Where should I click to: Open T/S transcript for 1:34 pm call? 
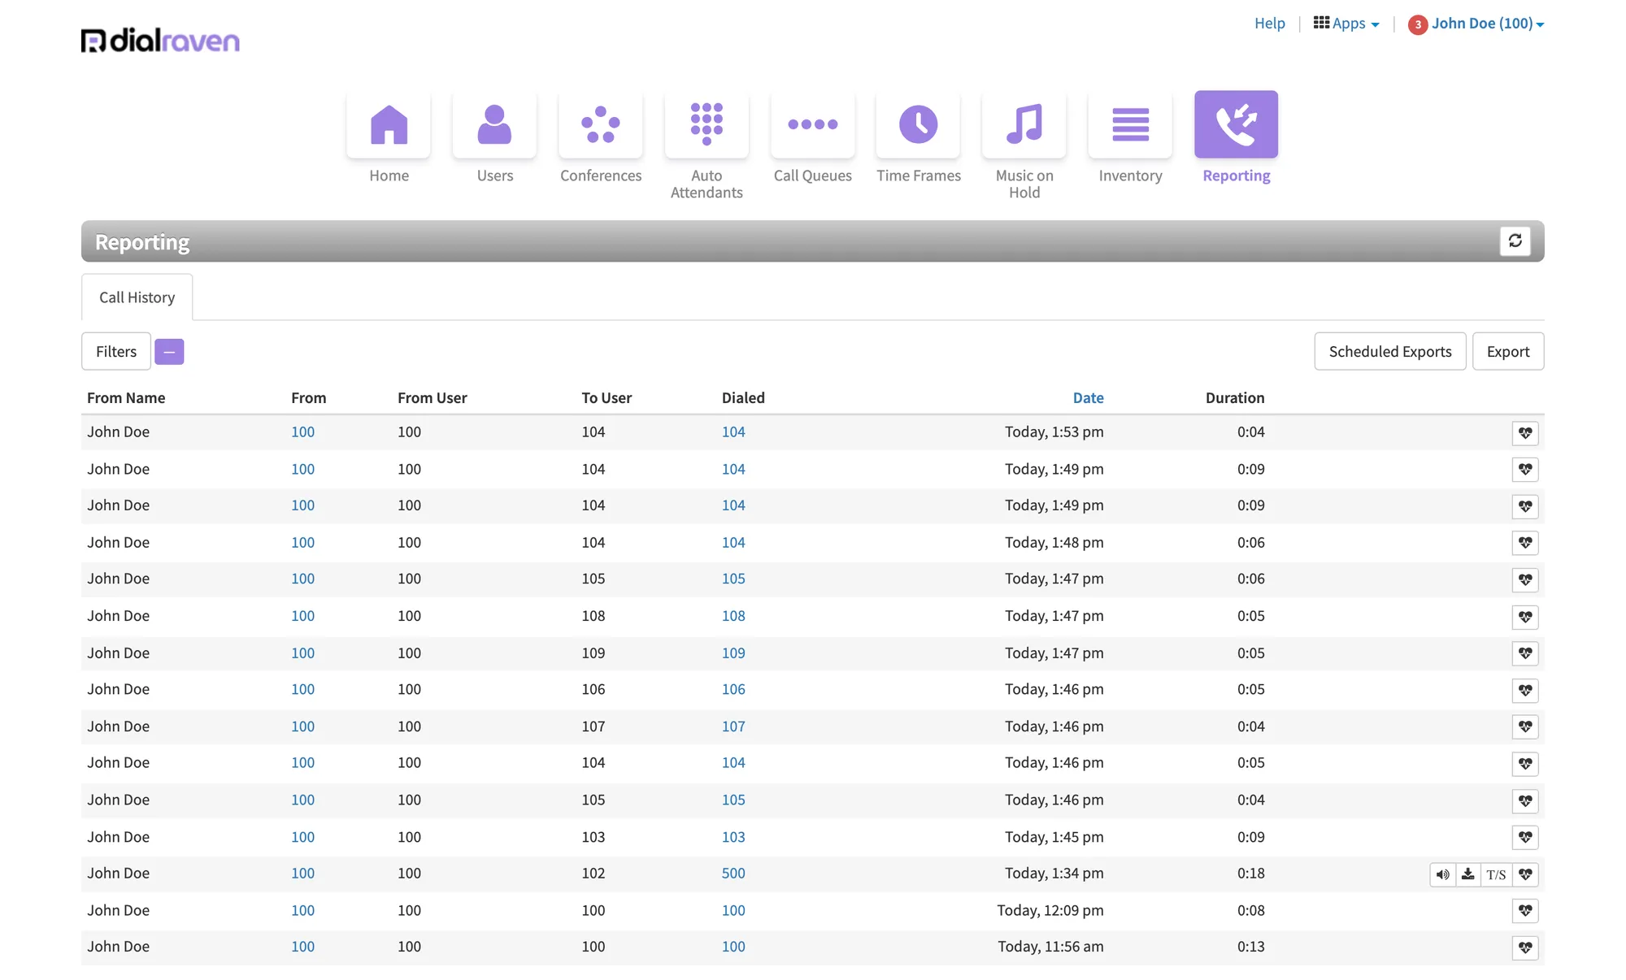[x=1496, y=874]
